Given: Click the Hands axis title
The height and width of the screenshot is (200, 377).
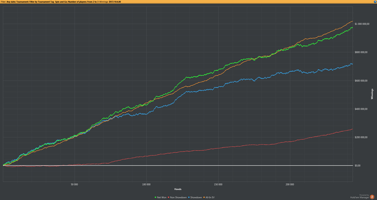Looking at the screenshot, I should (178, 189).
